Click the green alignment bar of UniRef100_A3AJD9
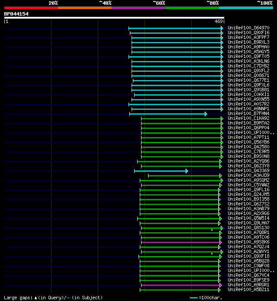277x301 pixels. (x=185, y=176)
